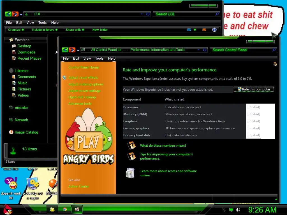Screen dimensions: 287x215
Task: Open Tools menu in Control Panel window
Action: 99,59
